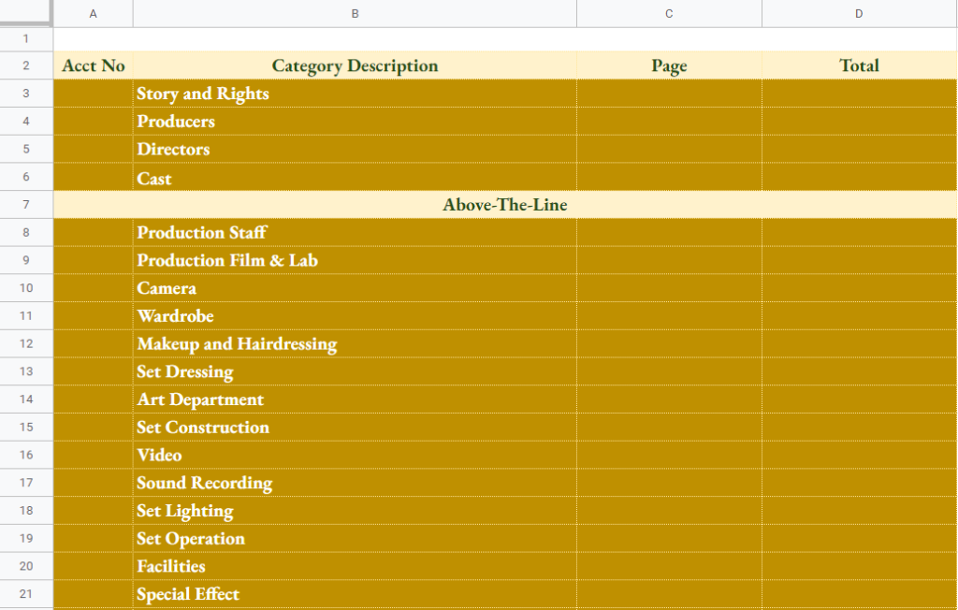The image size is (958, 610).
Task: Click the Above-The-Line merged cell
Action: (505, 204)
